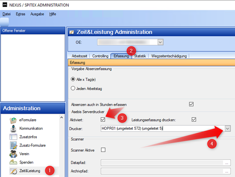Open the Datei menu

coord(7,14)
